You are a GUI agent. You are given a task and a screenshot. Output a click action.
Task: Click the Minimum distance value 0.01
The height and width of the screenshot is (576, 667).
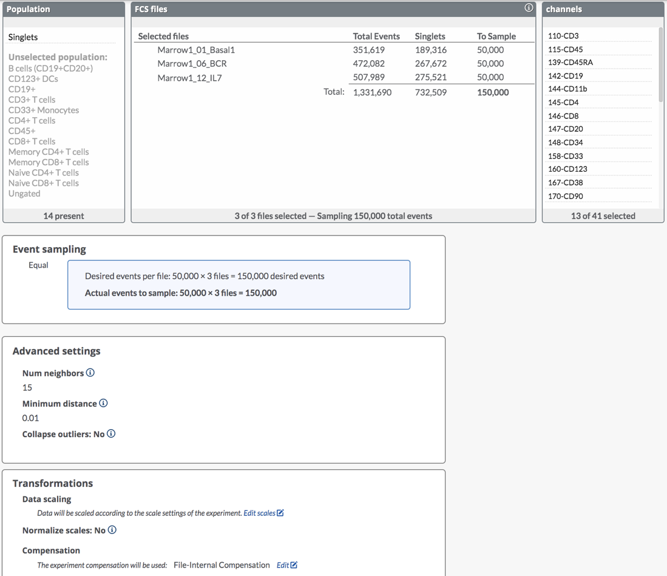(30, 418)
